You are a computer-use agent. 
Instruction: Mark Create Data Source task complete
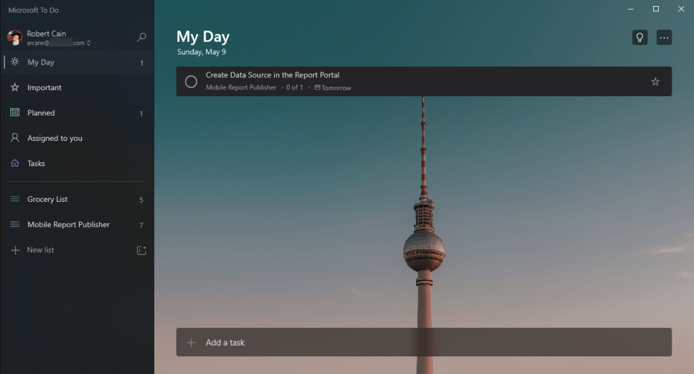pyautogui.click(x=191, y=81)
